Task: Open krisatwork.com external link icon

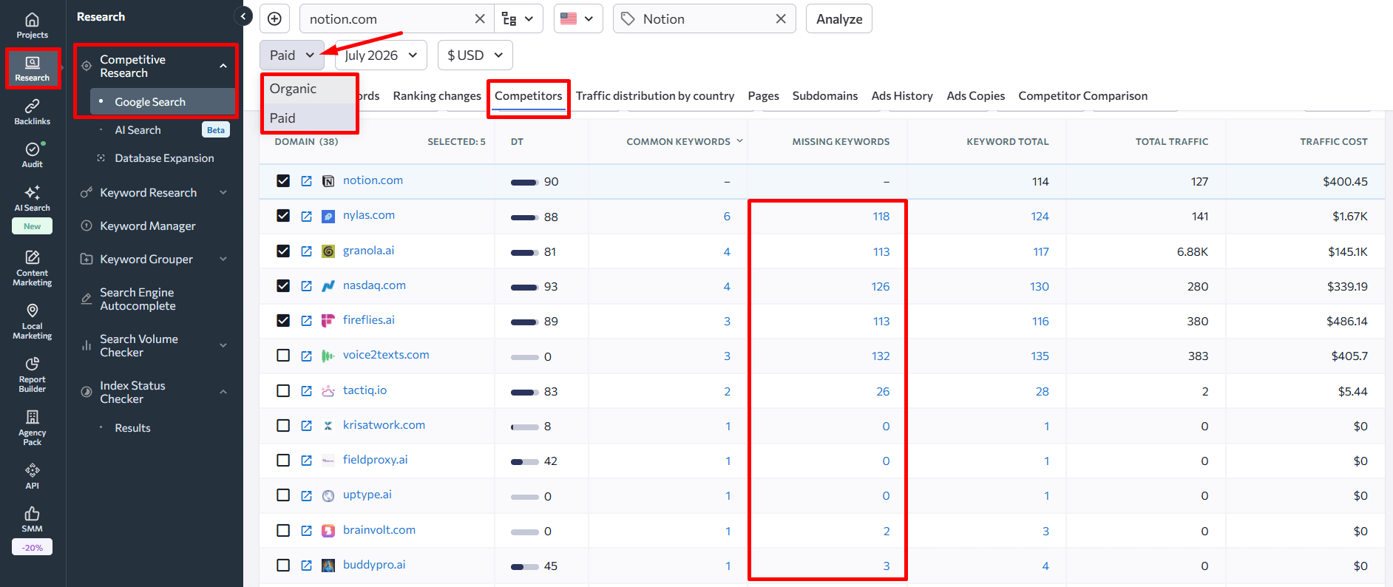Action: pyautogui.click(x=306, y=426)
